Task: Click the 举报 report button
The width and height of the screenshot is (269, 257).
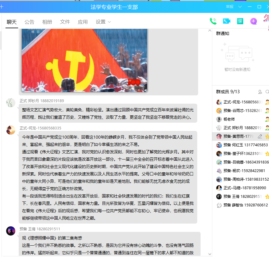Action: coord(230,7)
